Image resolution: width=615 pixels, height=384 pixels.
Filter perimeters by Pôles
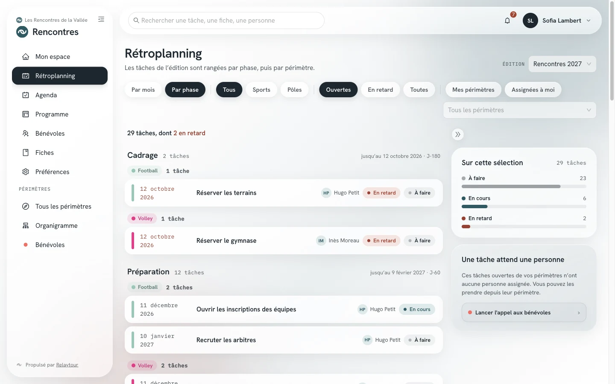[x=295, y=90]
